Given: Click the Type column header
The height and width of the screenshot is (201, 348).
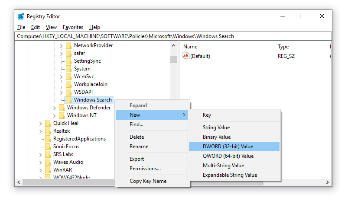Looking at the screenshot, I should tap(301, 47).
